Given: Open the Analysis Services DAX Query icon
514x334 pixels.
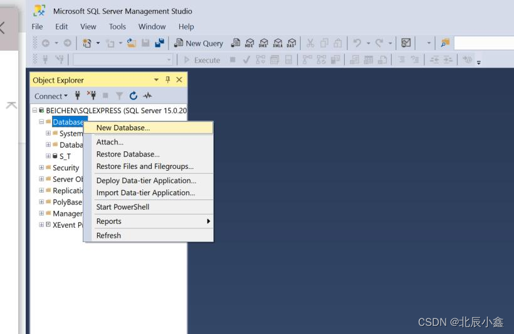Looking at the screenshot, I should coord(291,43).
